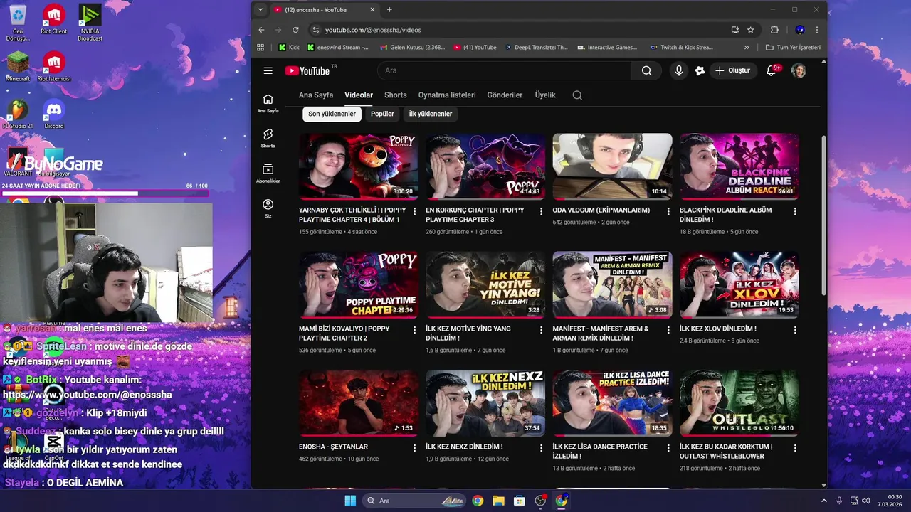Open the Kick bookmark
Screen dimensions: 911x512
point(289,48)
